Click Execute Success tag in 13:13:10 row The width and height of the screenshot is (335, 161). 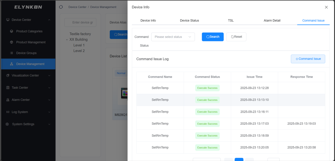[x=207, y=100]
